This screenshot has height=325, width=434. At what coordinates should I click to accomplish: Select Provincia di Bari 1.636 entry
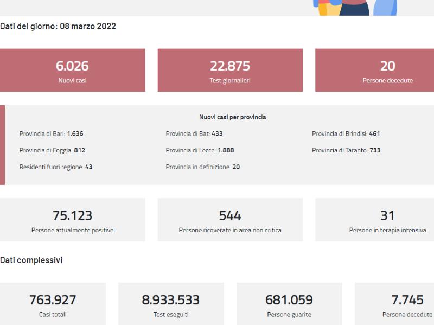51,133
